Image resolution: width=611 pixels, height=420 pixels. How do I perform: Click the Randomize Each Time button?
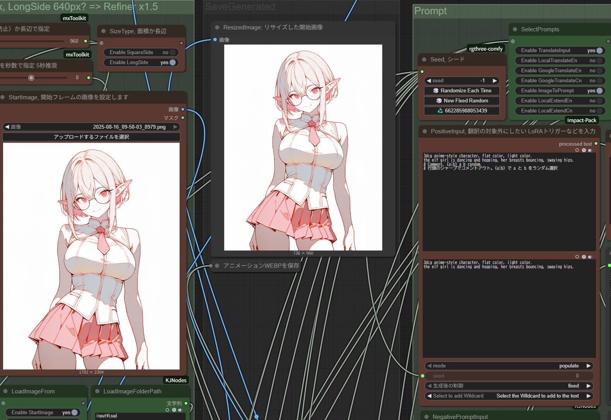tap(462, 91)
